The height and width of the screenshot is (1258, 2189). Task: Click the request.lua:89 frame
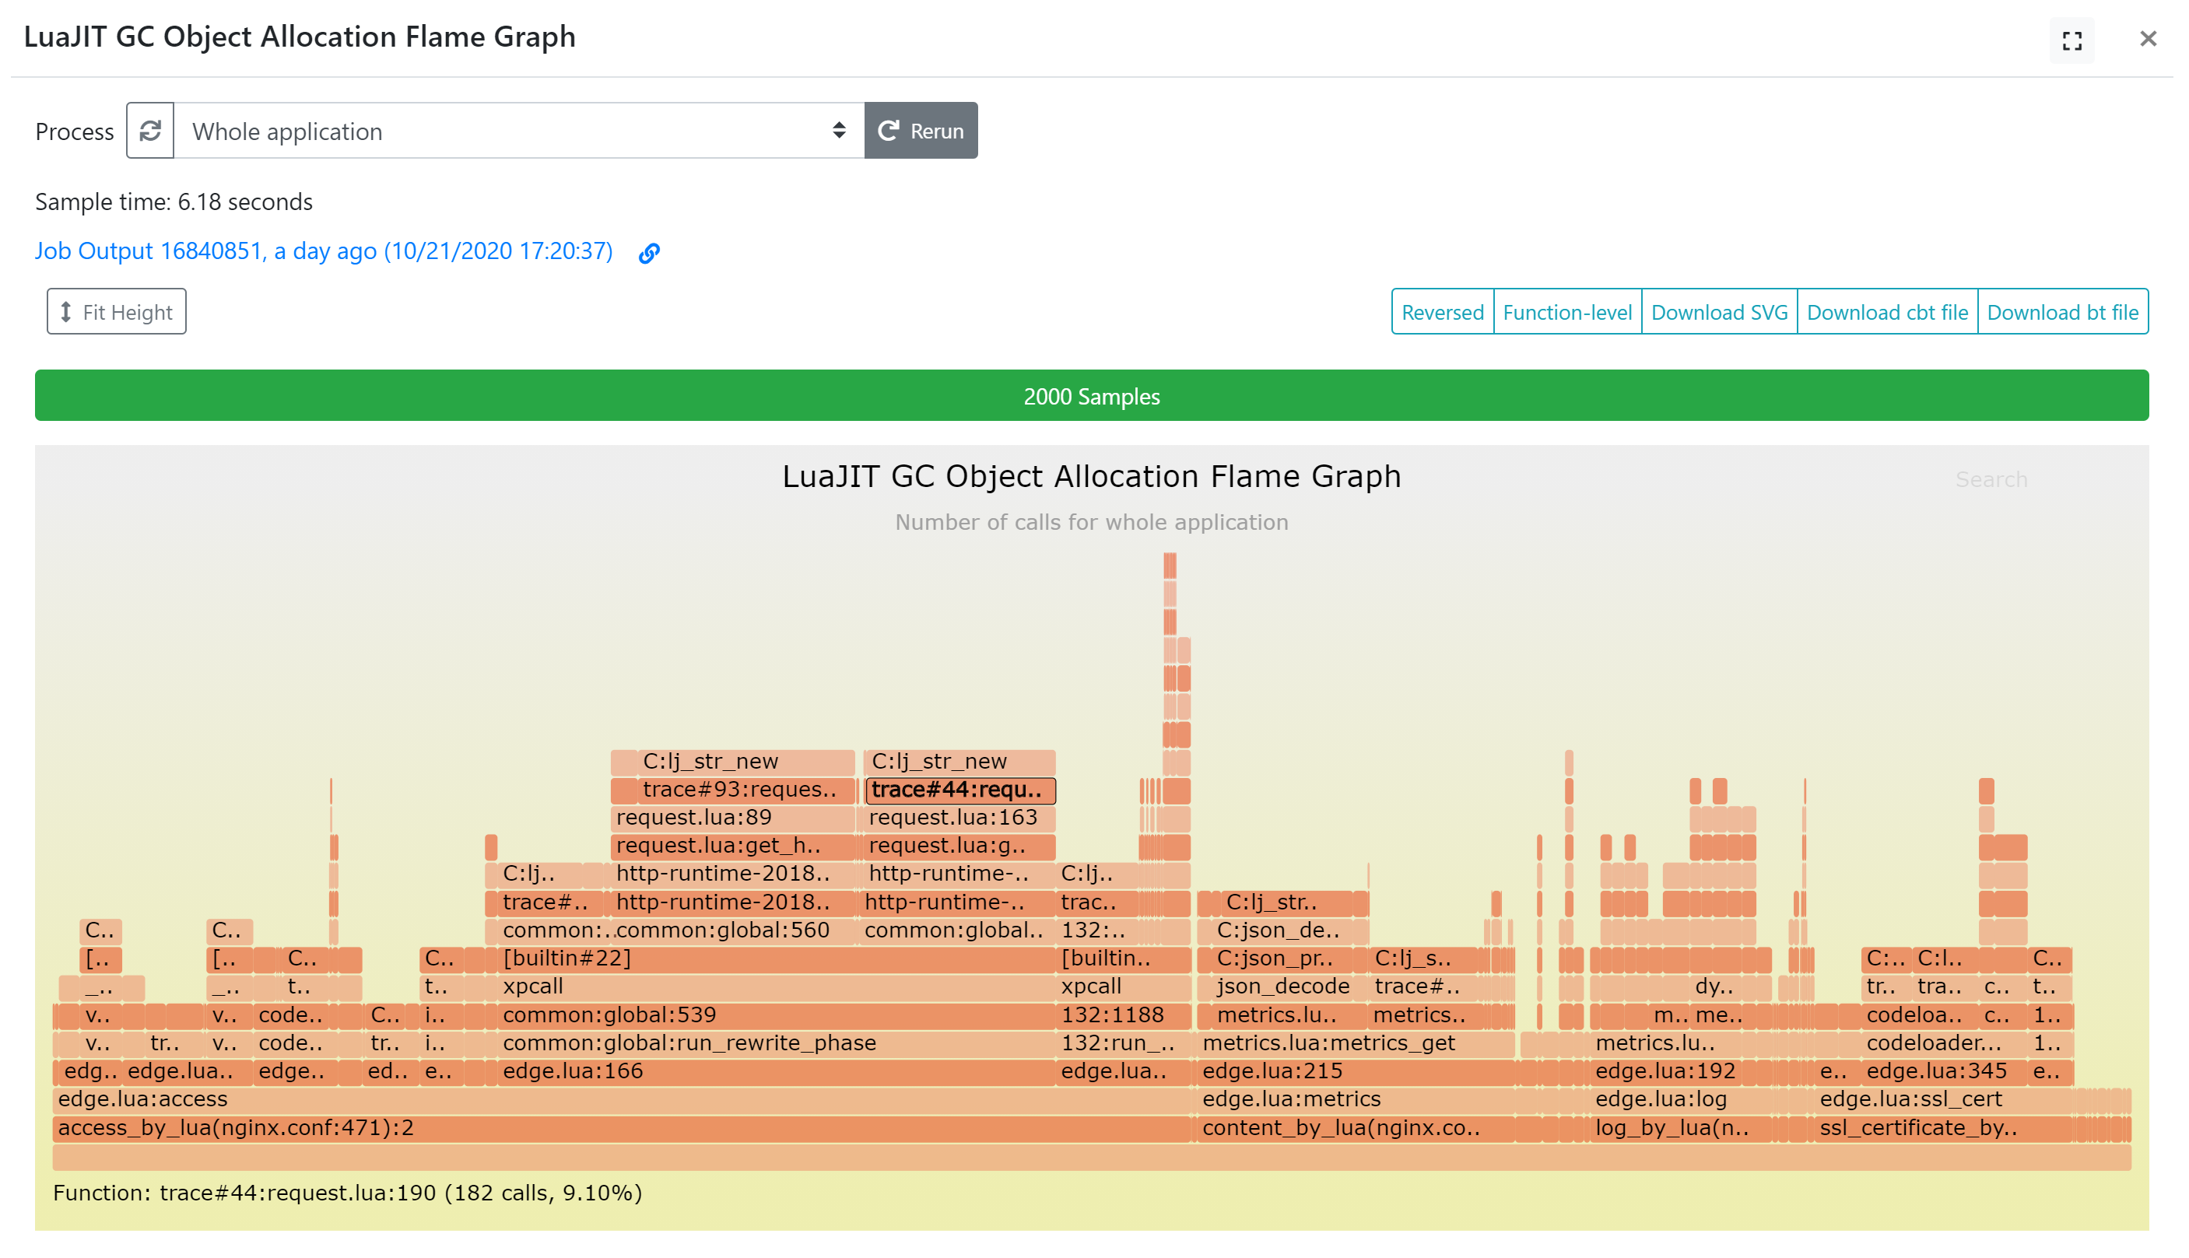(x=732, y=818)
